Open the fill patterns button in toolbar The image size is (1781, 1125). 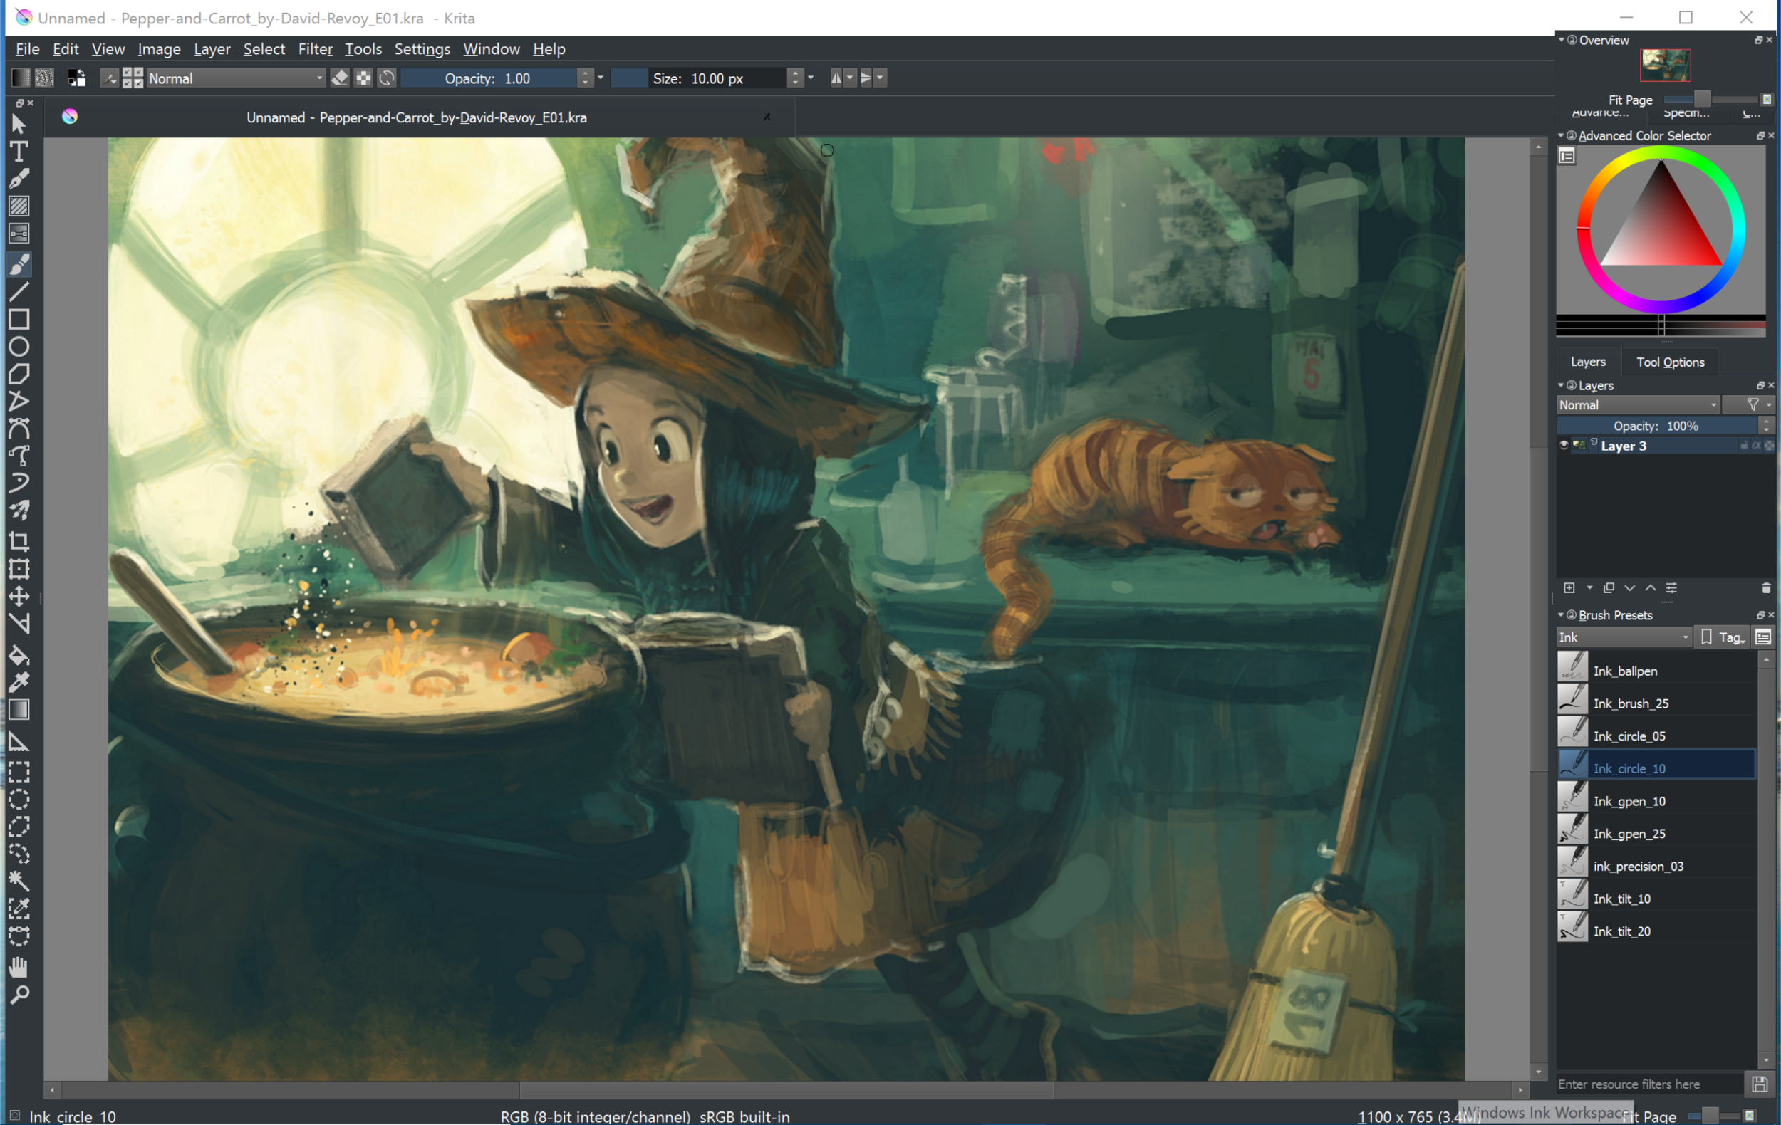pos(44,78)
